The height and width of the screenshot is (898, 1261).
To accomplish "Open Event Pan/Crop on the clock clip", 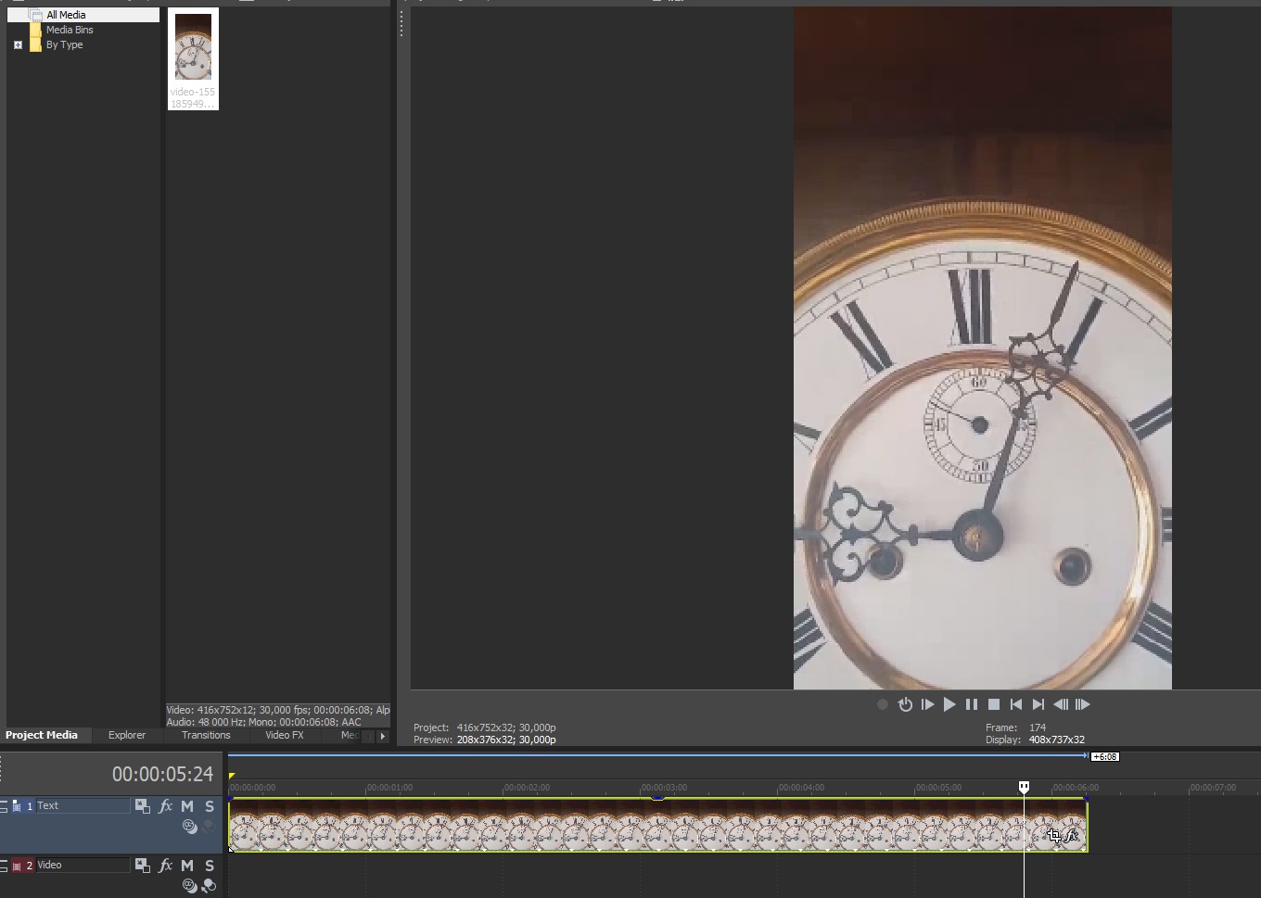I will [x=1054, y=836].
